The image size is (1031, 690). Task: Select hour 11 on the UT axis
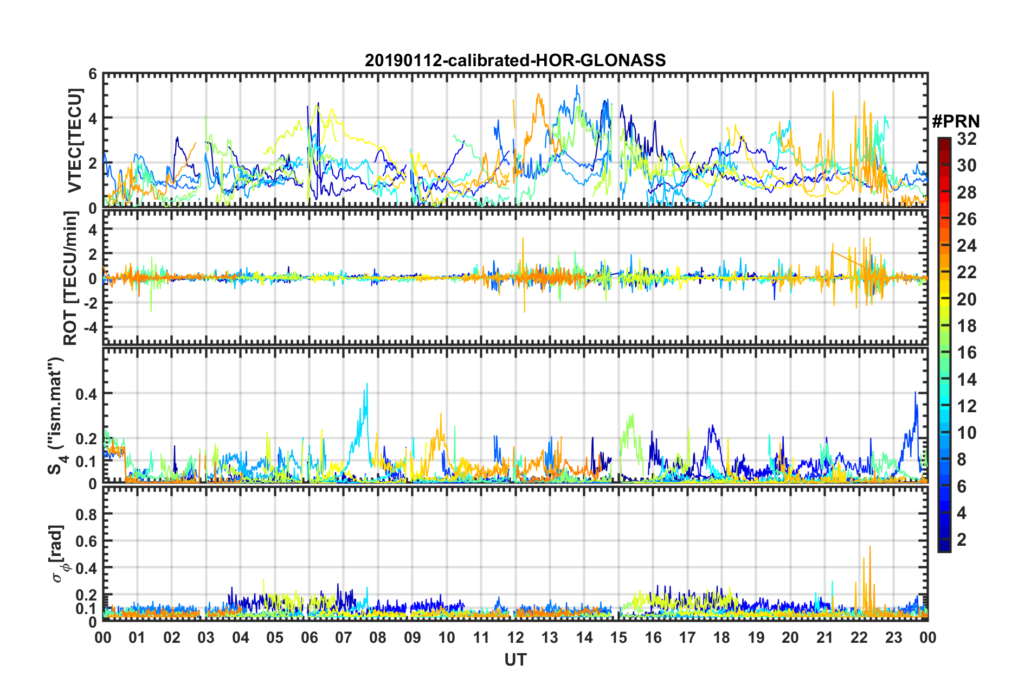tap(481, 637)
